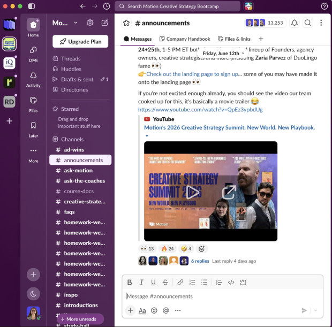Collapse the YouTube preview with blue caret
332x327 pixels.
click(147, 136)
